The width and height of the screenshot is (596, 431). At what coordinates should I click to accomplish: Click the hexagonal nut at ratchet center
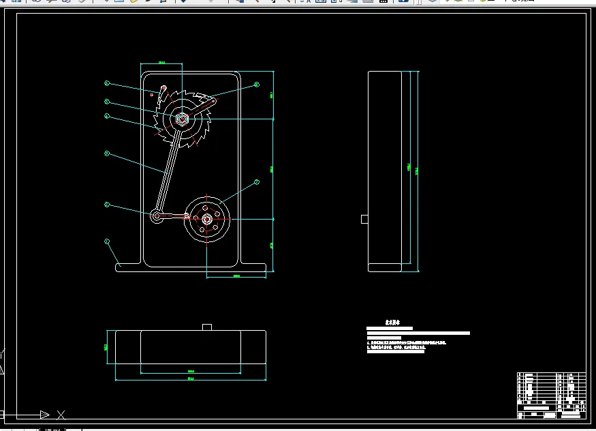pos(182,119)
